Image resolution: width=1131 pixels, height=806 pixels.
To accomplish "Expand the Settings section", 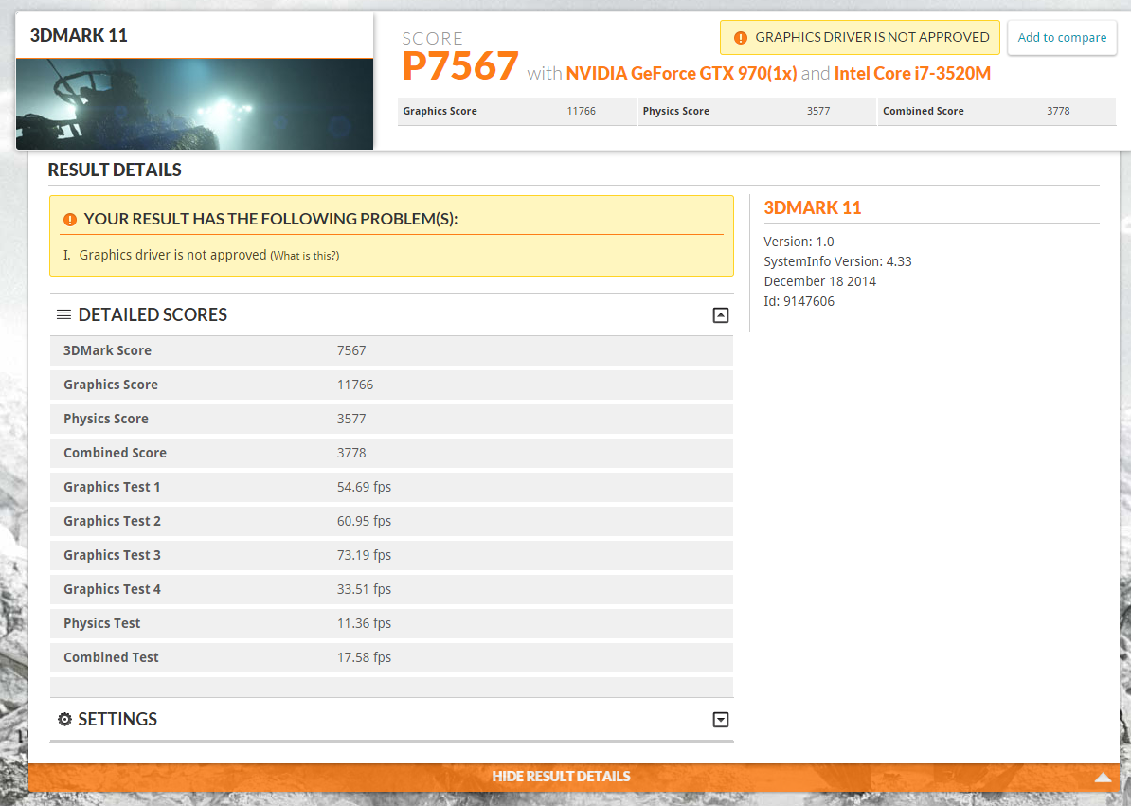I will (x=721, y=720).
